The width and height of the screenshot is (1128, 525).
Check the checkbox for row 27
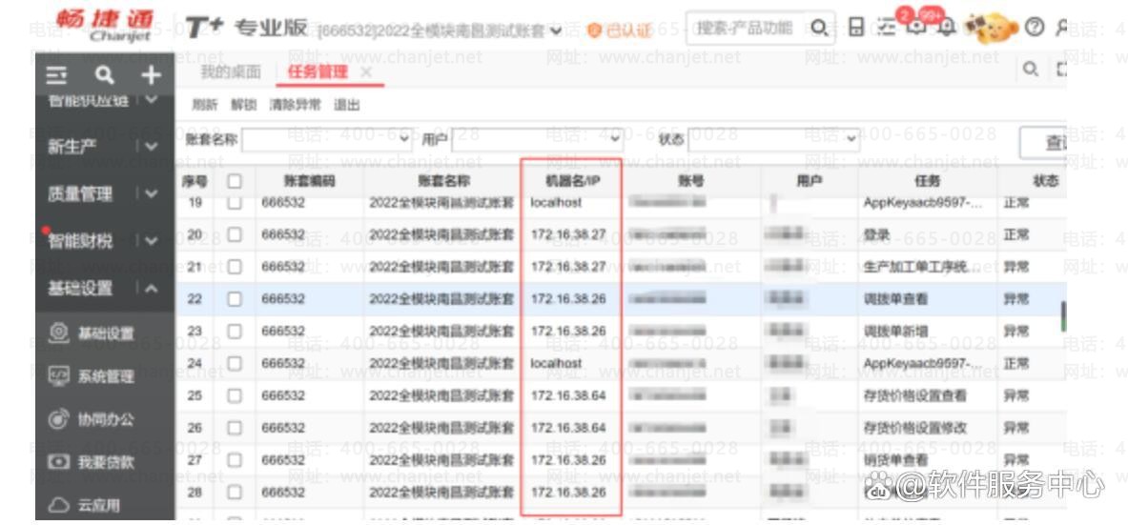(x=235, y=459)
